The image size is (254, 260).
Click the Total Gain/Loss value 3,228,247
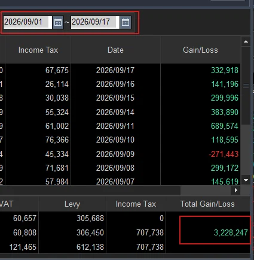tap(231, 232)
